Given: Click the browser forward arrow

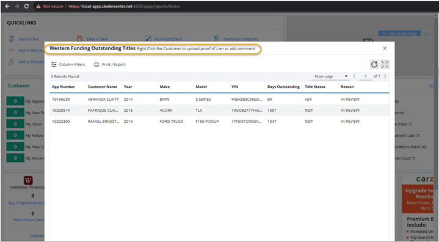Looking at the screenshot, I should [x=17, y=6].
